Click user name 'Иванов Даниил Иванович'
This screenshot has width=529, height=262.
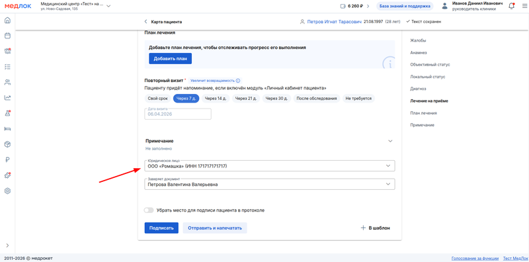click(x=477, y=3)
